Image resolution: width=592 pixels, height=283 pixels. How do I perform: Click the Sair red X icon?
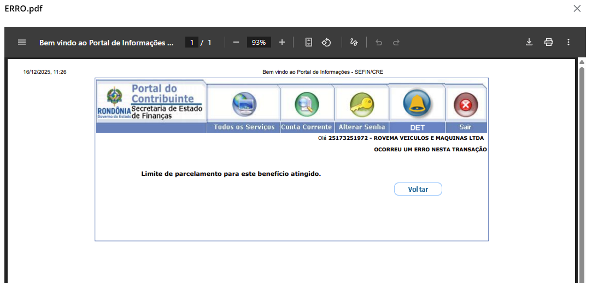466,104
